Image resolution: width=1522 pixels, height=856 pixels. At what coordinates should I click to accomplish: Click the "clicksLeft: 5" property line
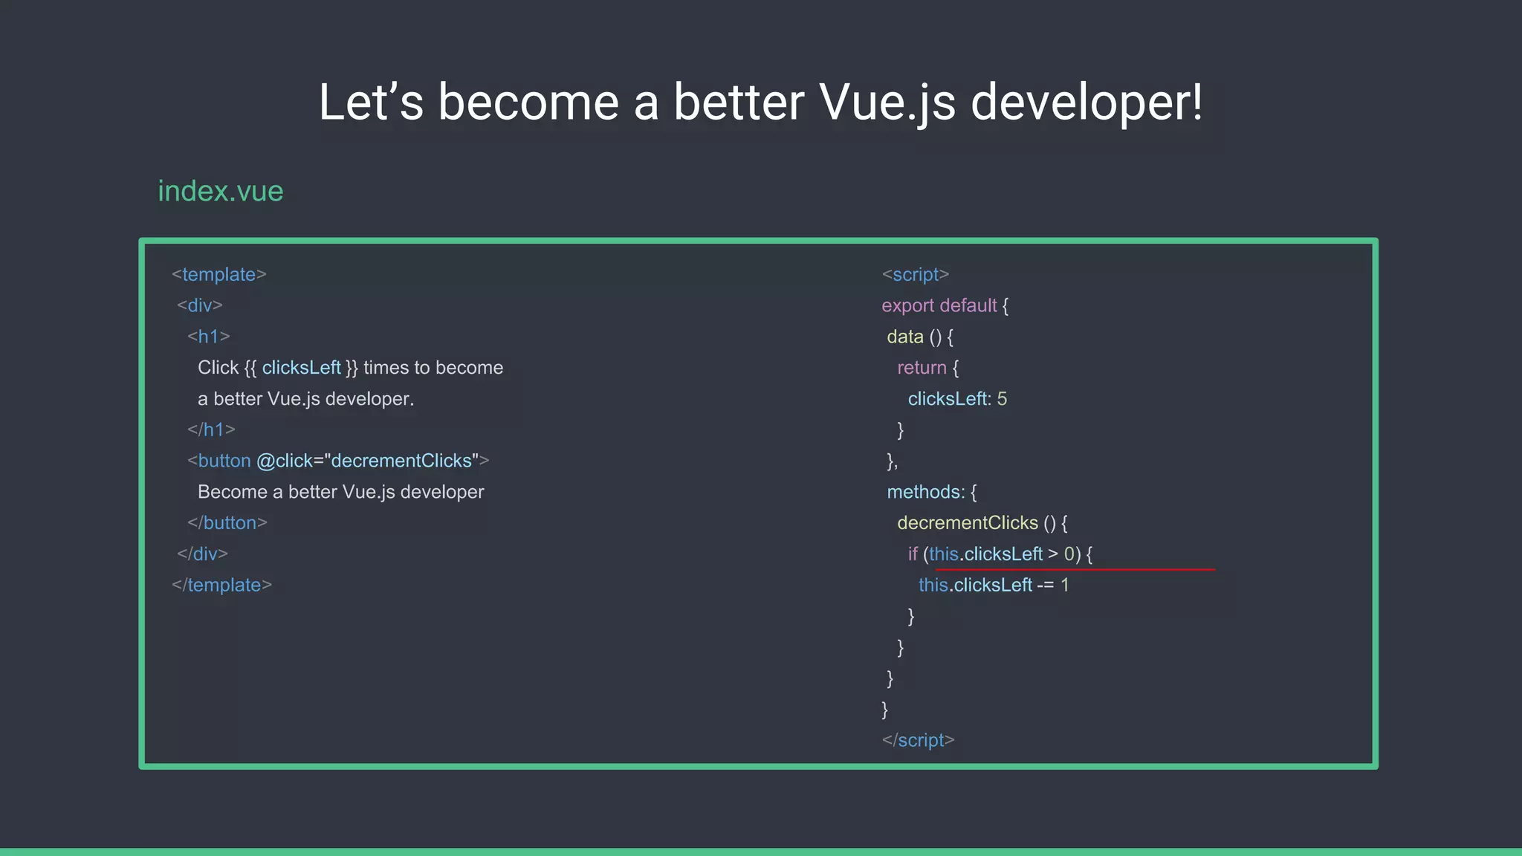coord(957,399)
